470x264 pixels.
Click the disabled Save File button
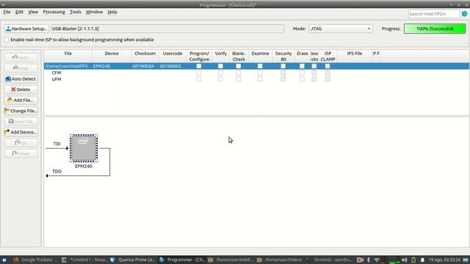point(21,122)
